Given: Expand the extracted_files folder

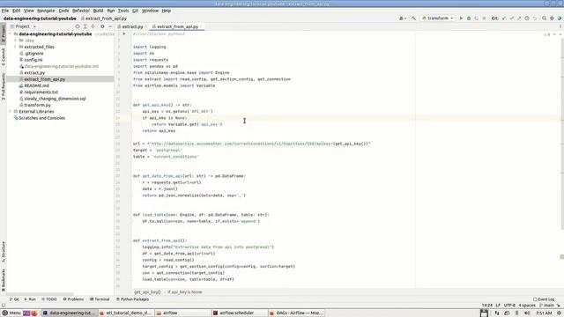Looking at the screenshot, I should 15,47.
